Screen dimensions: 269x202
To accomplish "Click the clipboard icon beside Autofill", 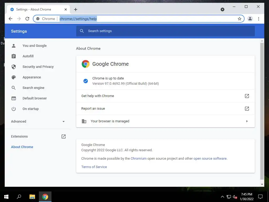I will 14,56.
